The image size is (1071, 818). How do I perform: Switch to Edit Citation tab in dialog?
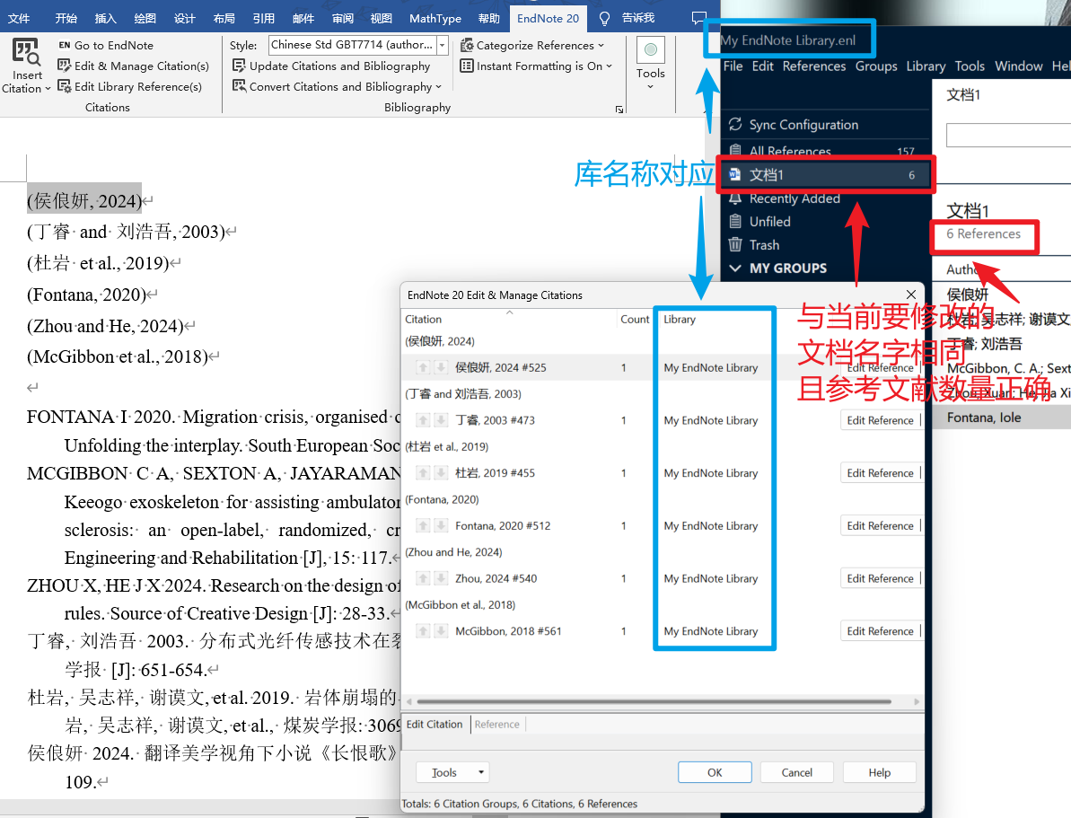435,725
